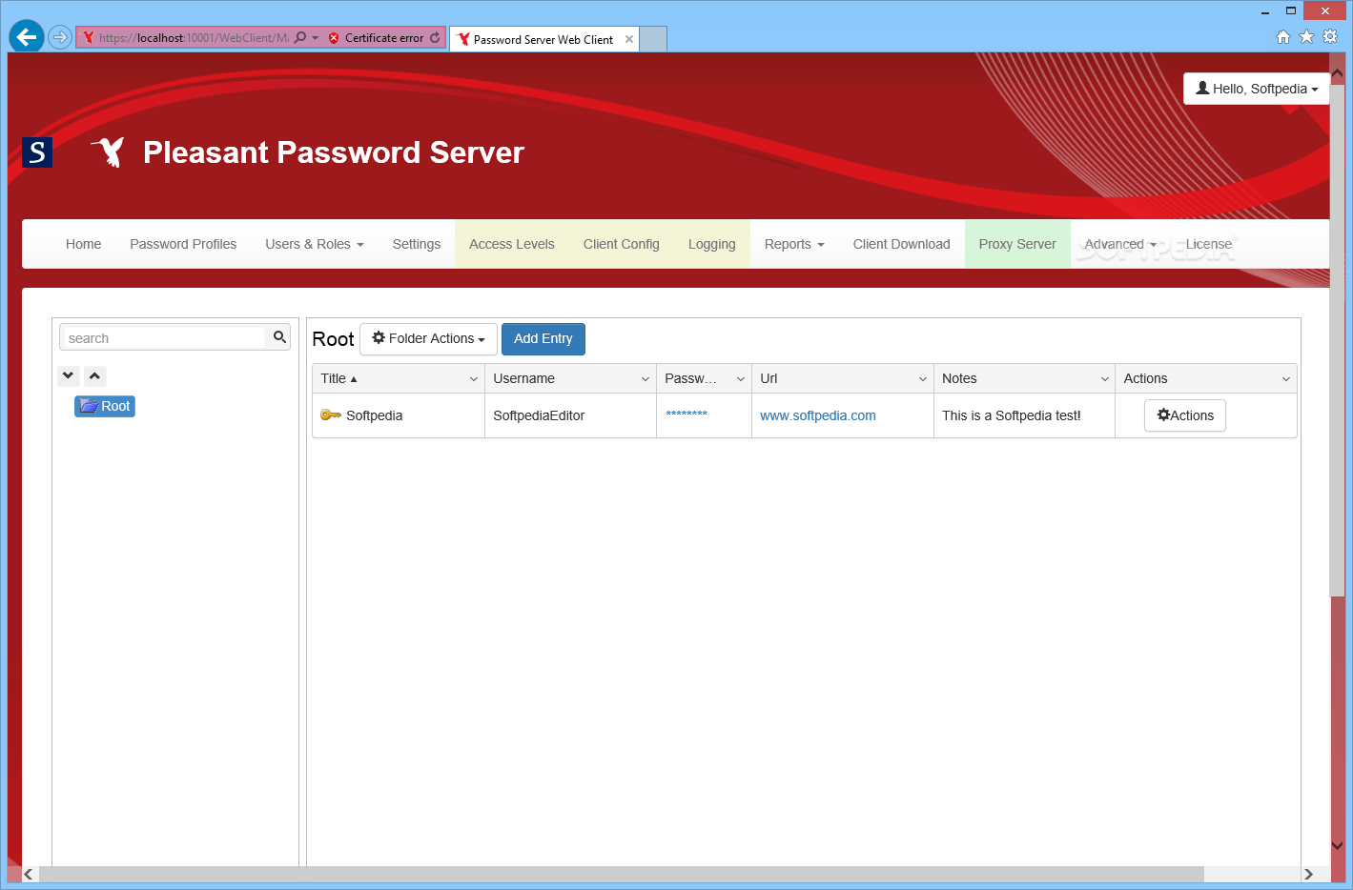Open Username column options chevron
Image resolution: width=1353 pixels, height=890 pixels.
646,378
